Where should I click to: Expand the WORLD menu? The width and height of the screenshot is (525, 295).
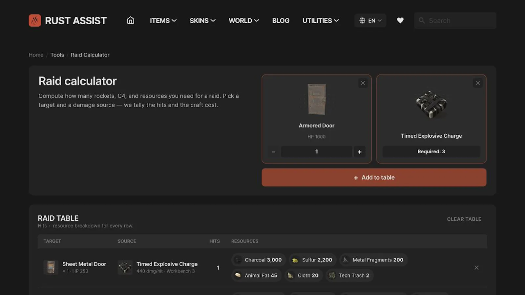244,21
